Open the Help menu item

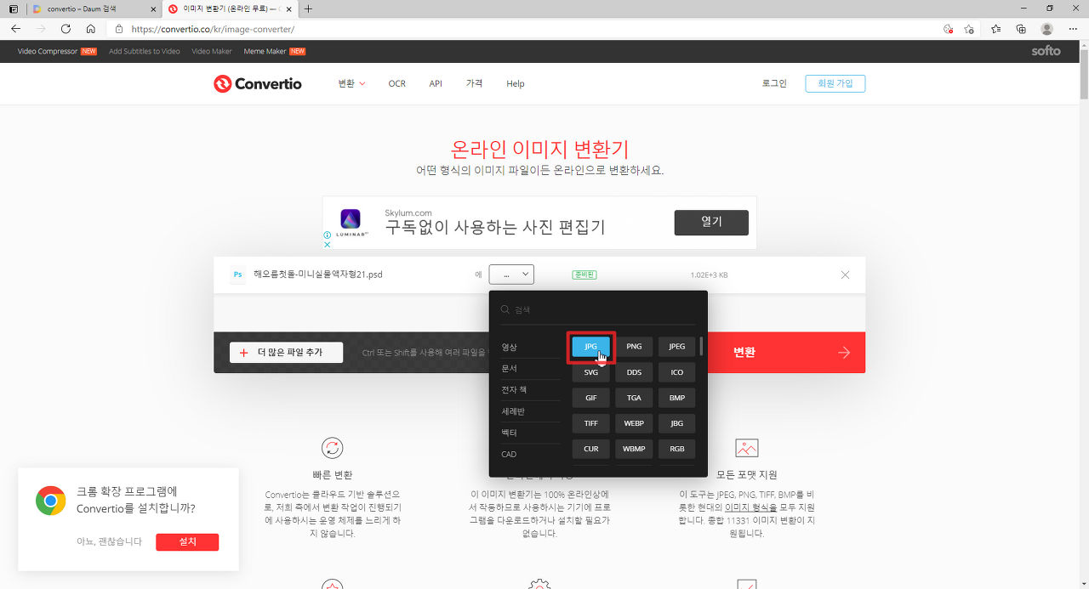point(516,83)
